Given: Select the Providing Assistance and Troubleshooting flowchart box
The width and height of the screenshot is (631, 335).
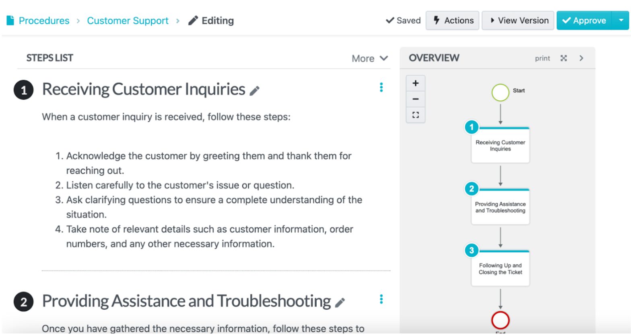Looking at the screenshot, I should coord(500,207).
